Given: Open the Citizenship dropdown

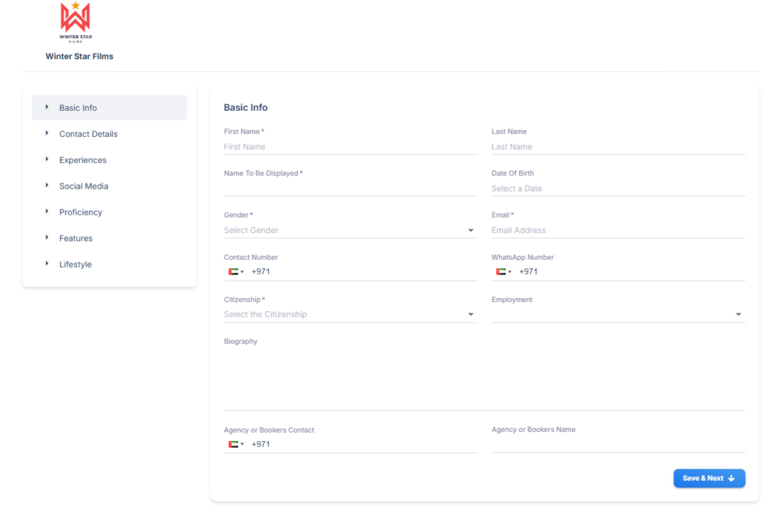Looking at the screenshot, I should (350, 314).
